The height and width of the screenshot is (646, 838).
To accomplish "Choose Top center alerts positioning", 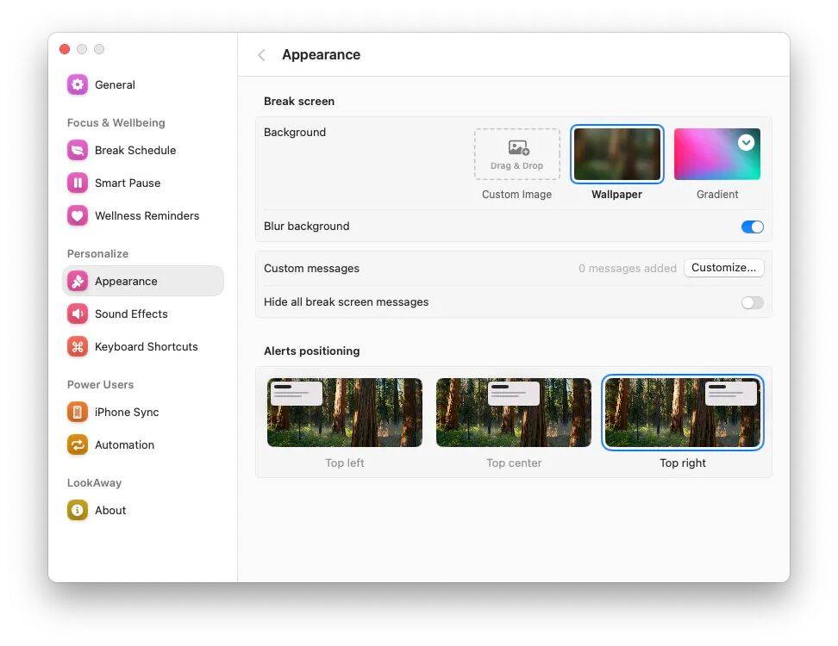I will [x=513, y=413].
